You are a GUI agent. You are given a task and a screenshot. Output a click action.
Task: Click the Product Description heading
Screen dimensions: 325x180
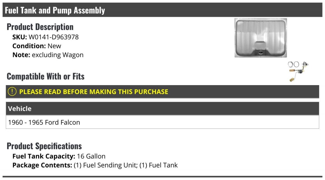click(40, 27)
